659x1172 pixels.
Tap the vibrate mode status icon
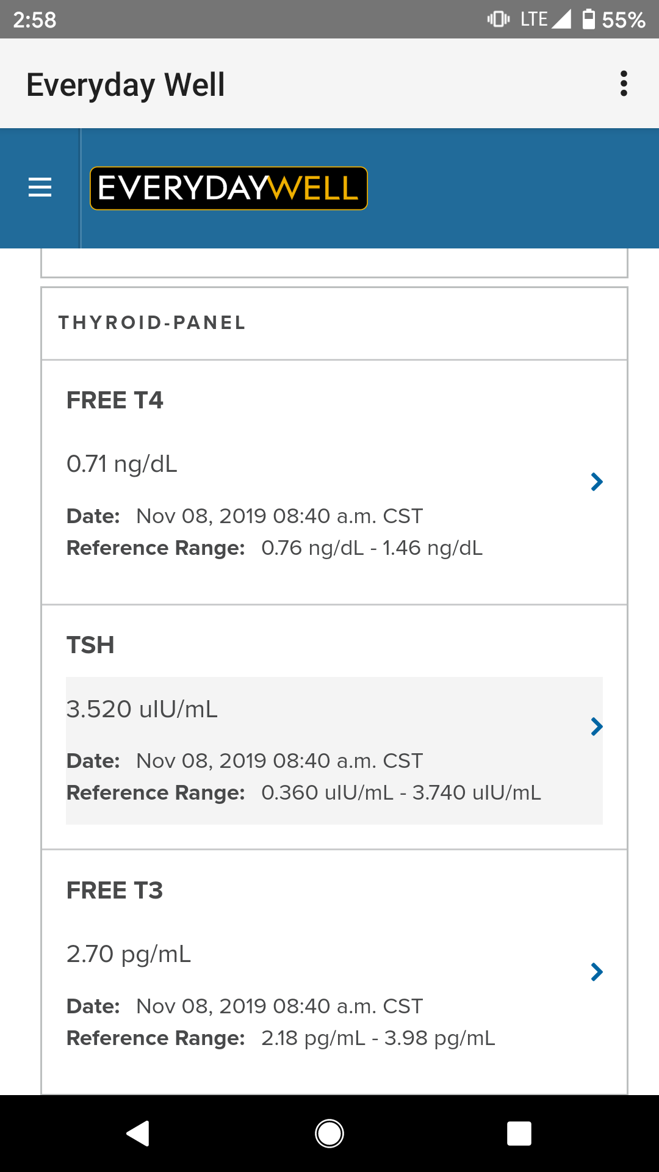point(499,20)
